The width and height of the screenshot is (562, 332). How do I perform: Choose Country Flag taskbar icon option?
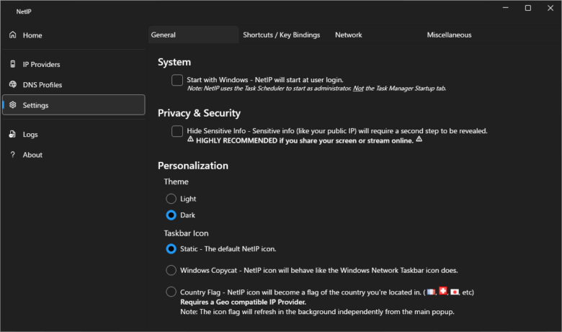(171, 292)
